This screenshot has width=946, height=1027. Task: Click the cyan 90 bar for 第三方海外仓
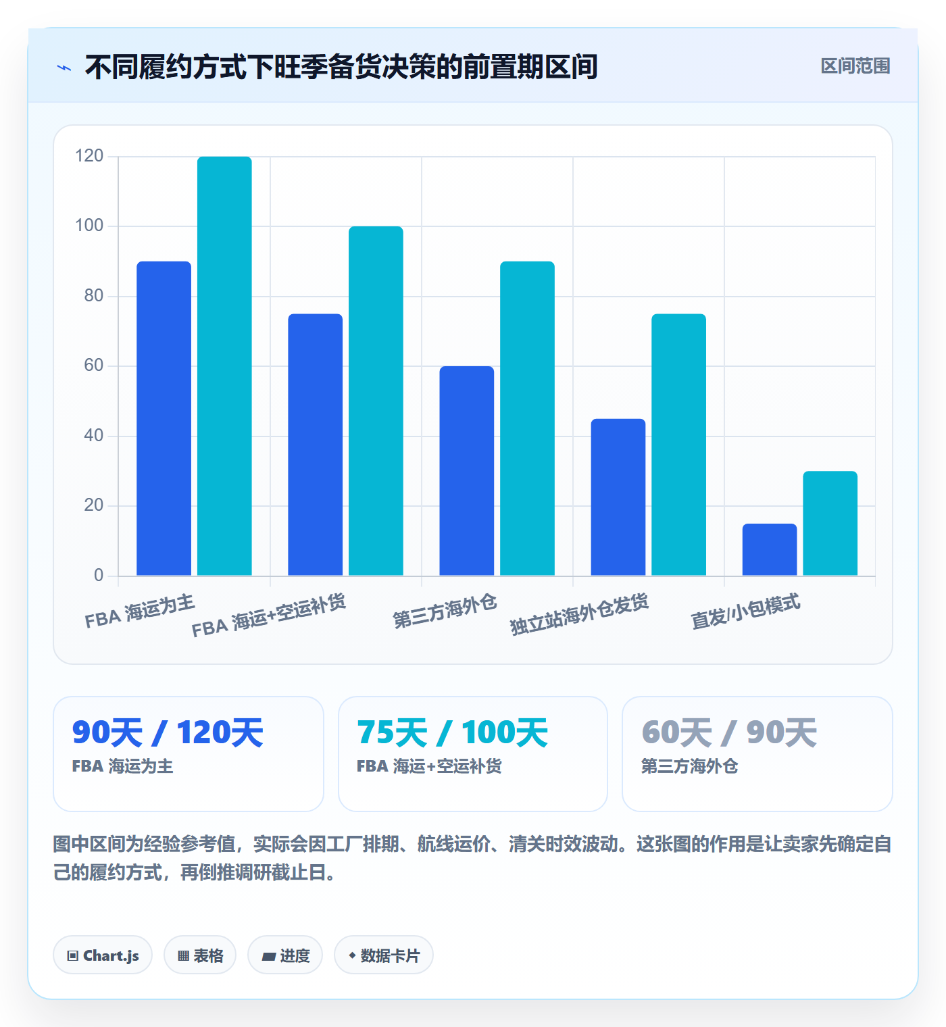coord(527,418)
